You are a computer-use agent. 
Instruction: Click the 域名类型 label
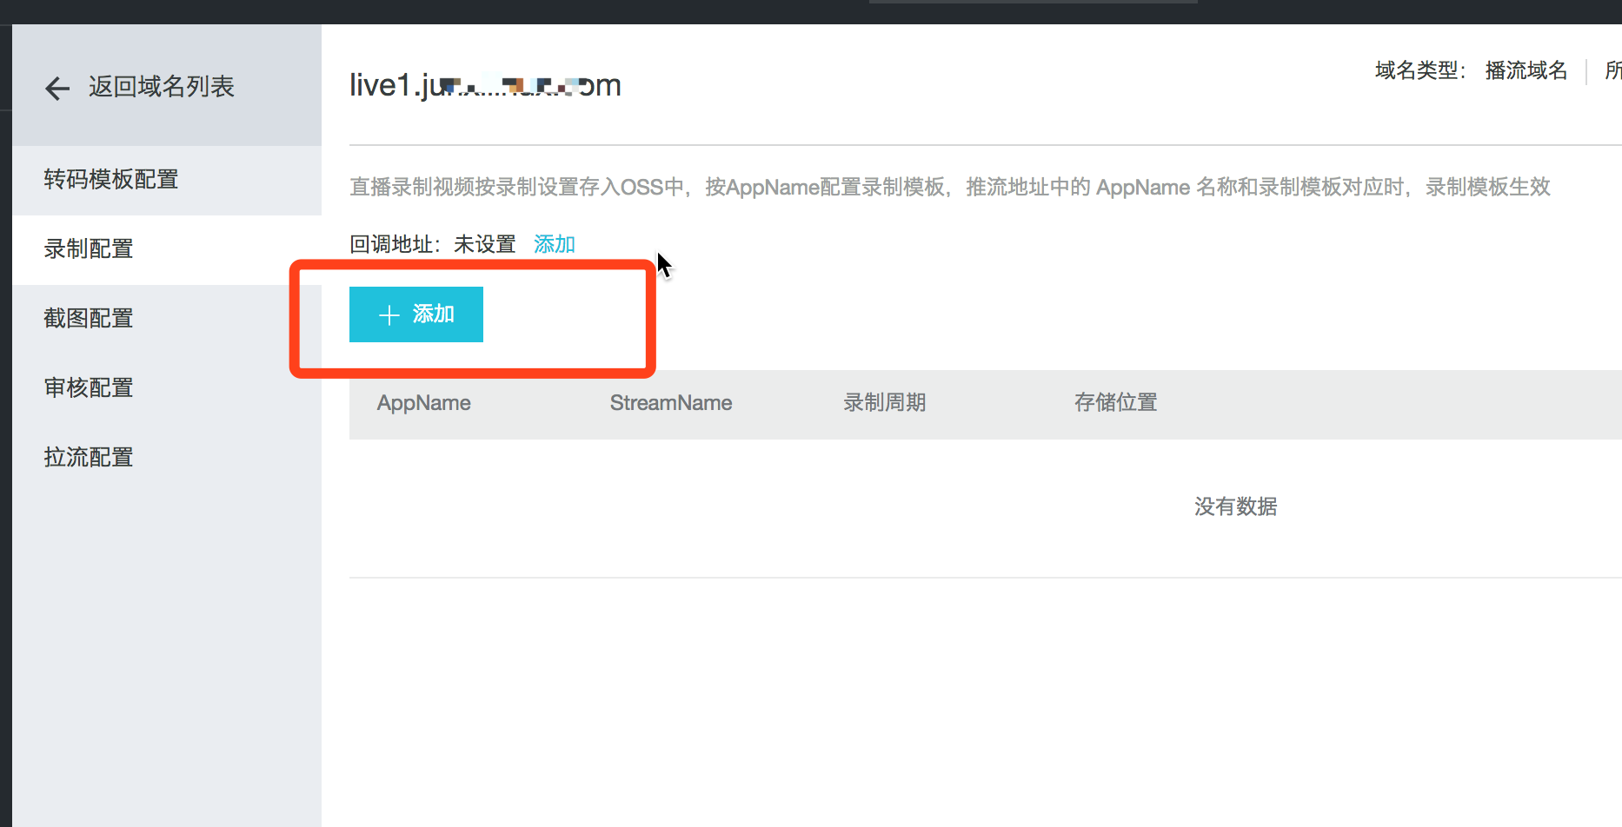(x=1419, y=70)
